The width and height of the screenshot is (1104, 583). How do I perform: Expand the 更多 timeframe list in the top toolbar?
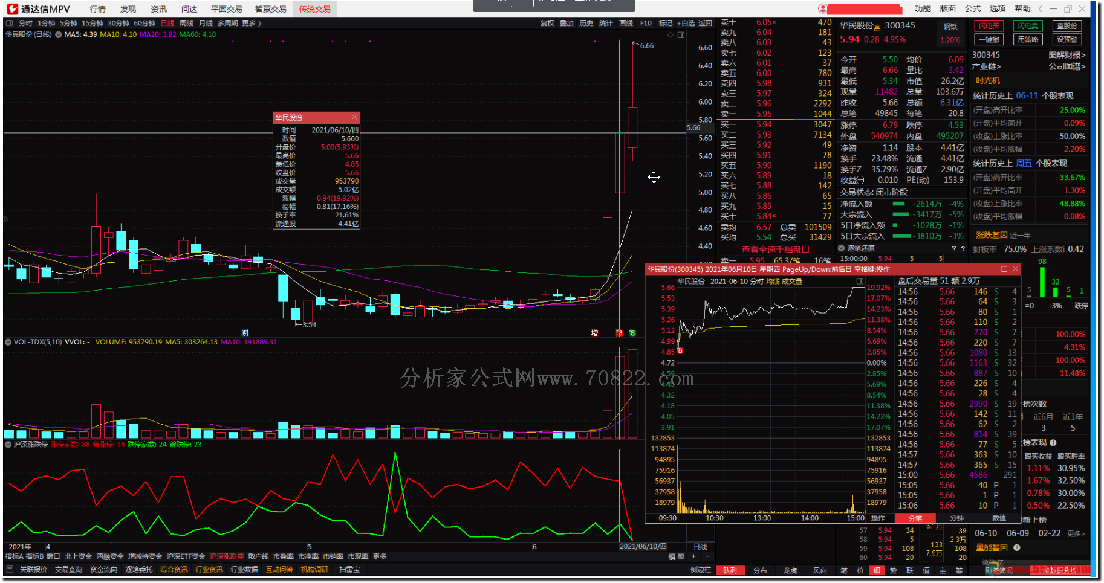click(252, 23)
